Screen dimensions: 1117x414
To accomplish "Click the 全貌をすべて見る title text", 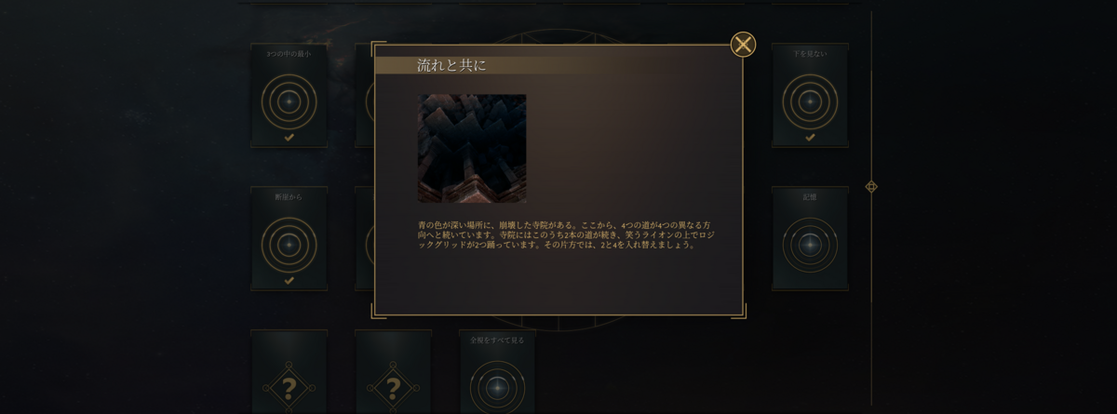I will point(497,341).
